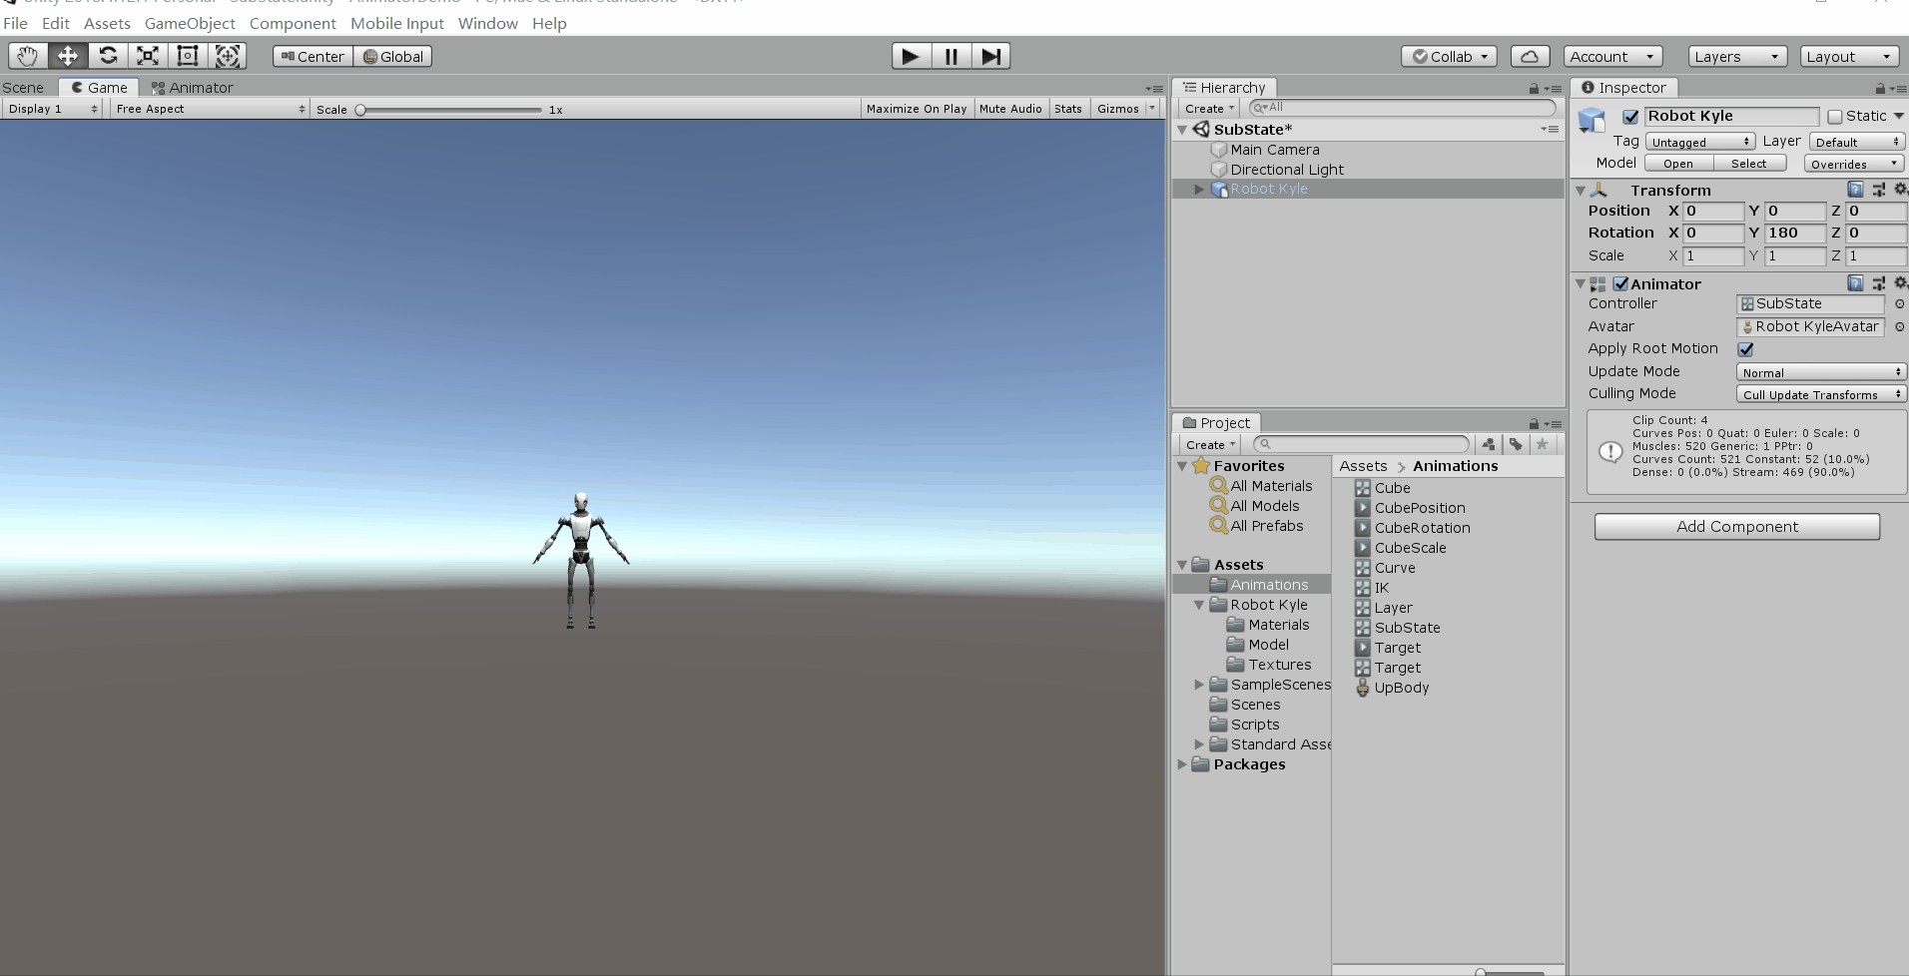Toggle Mute Audio
The image size is (1909, 976).
point(1010,109)
